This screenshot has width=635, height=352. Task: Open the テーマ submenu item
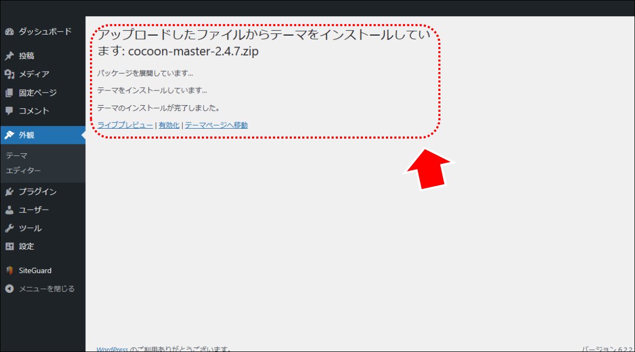click(x=17, y=156)
